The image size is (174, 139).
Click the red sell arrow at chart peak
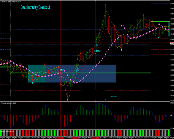click(x=105, y=5)
